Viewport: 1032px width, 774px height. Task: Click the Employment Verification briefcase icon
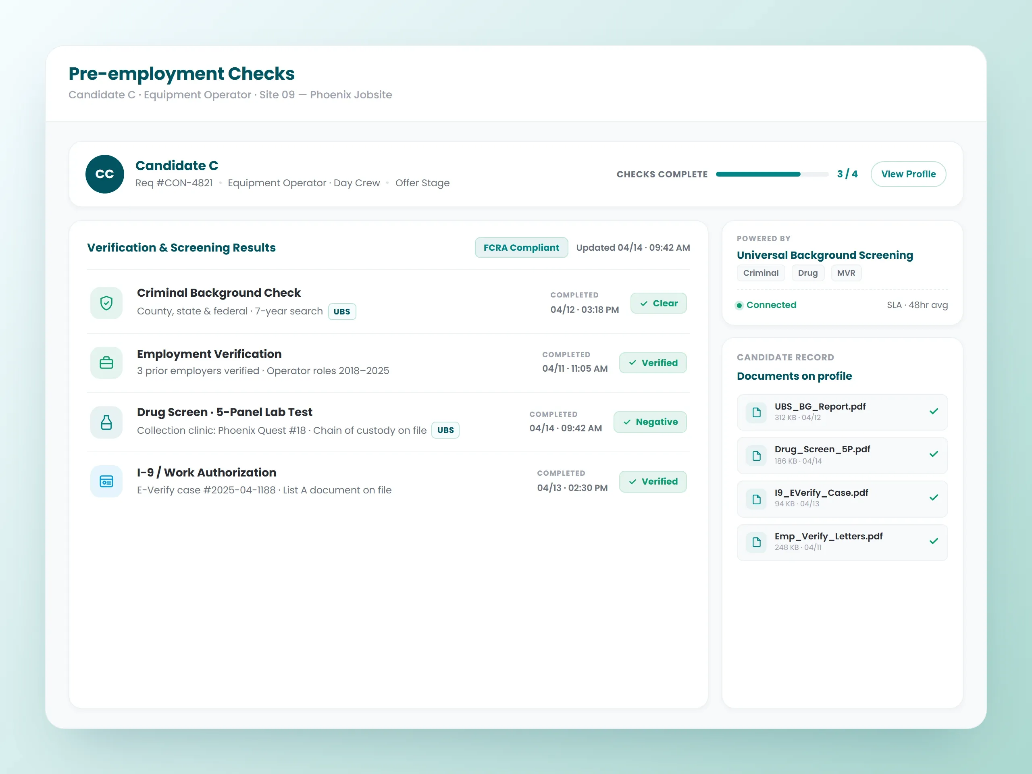(x=106, y=362)
